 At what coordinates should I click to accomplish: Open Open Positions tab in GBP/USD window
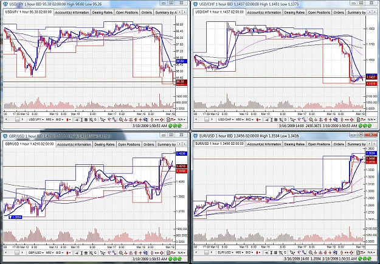129,145
